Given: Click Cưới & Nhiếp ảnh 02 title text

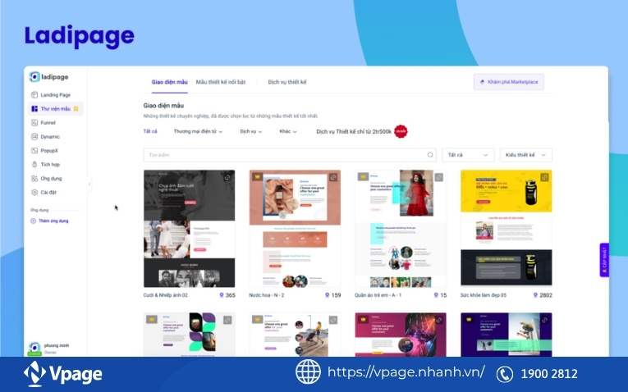Looking at the screenshot, I should pos(165,295).
